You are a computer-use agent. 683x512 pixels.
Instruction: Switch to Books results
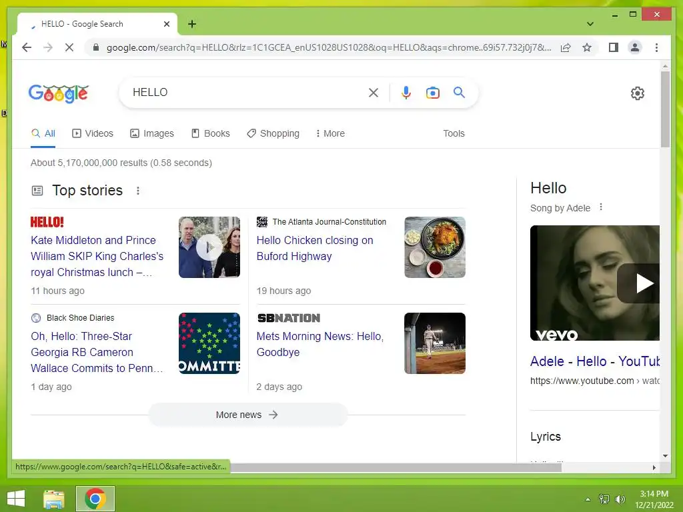click(210, 133)
